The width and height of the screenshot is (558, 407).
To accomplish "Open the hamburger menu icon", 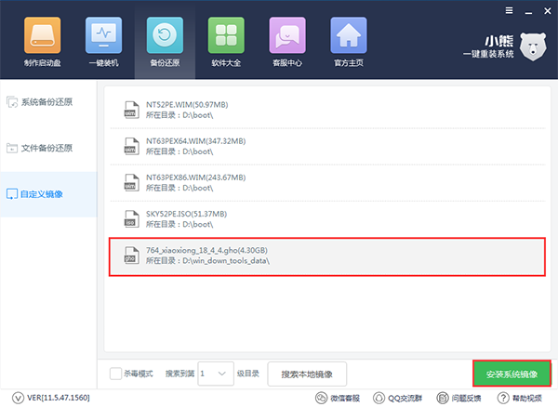I will (x=510, y=10).
